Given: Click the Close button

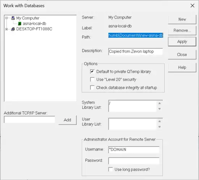Looking at the screenshot, I should (x=182, y=54).
